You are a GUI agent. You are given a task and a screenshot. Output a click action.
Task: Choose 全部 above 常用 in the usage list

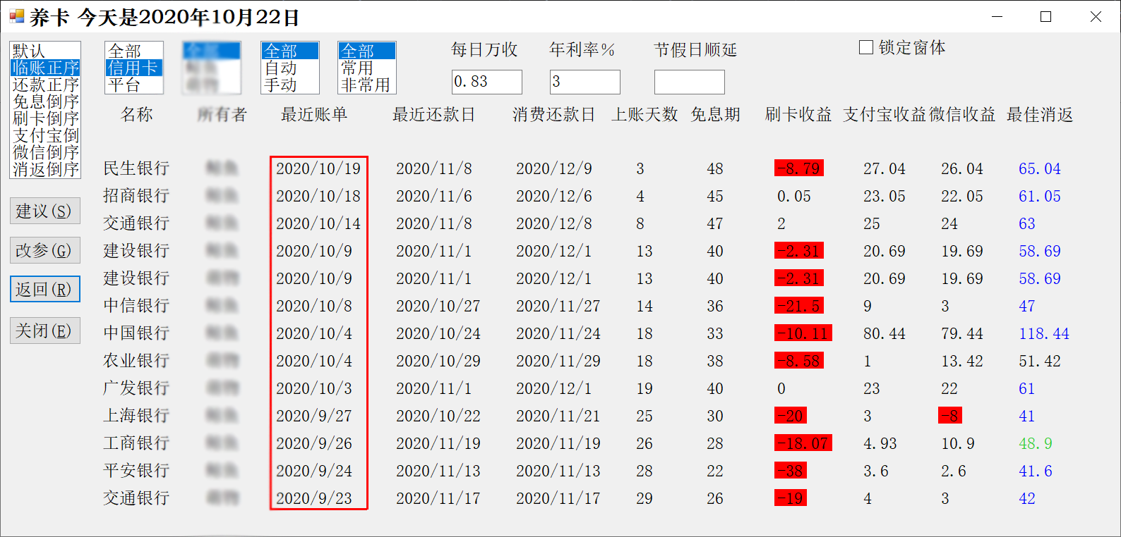click(367, 51)
